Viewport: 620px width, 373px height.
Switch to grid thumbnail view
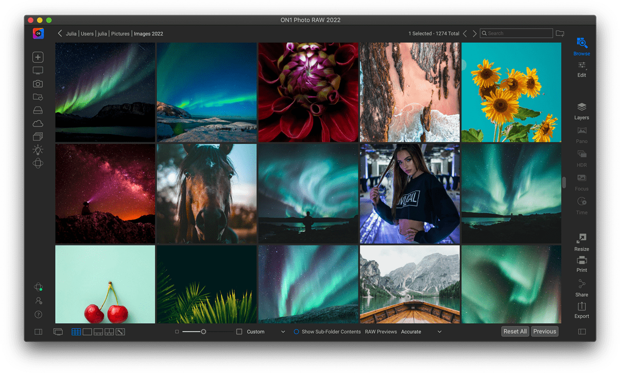click(x=76, y=332)
